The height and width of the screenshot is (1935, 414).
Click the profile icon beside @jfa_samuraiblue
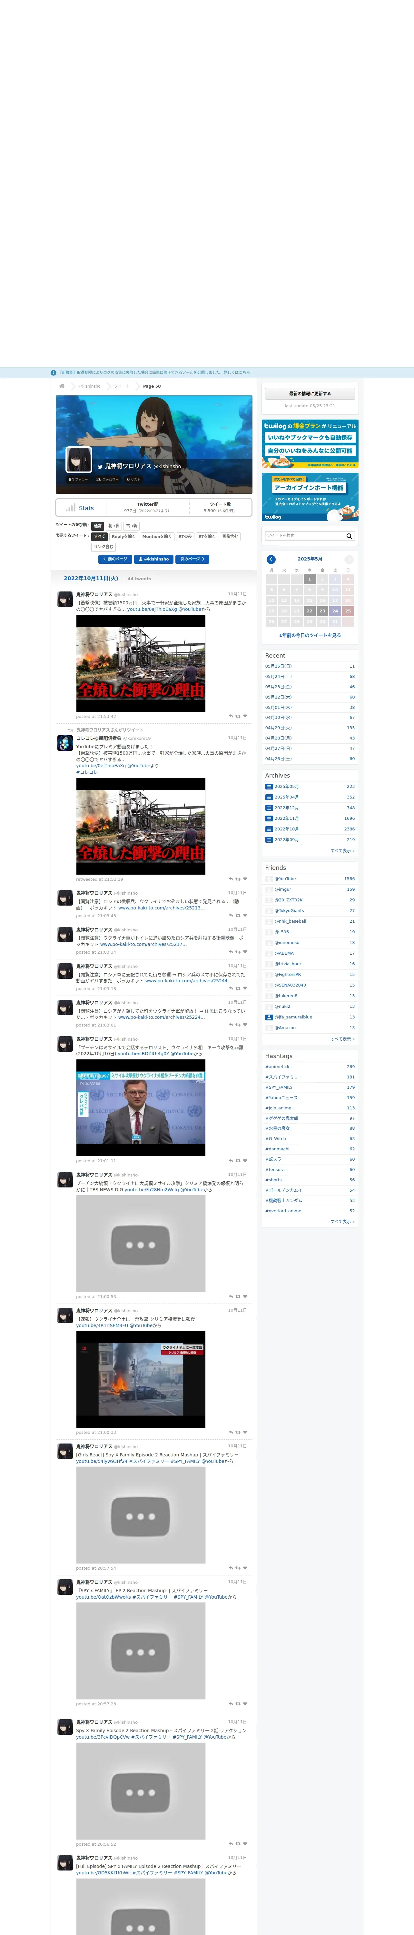[269, 1017]
